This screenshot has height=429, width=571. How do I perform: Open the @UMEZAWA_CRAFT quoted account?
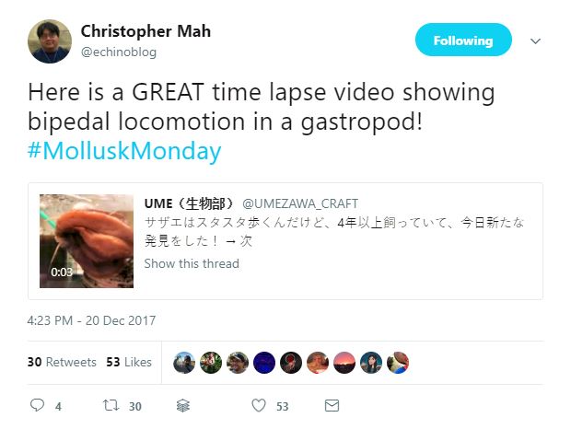click(300, 203)
